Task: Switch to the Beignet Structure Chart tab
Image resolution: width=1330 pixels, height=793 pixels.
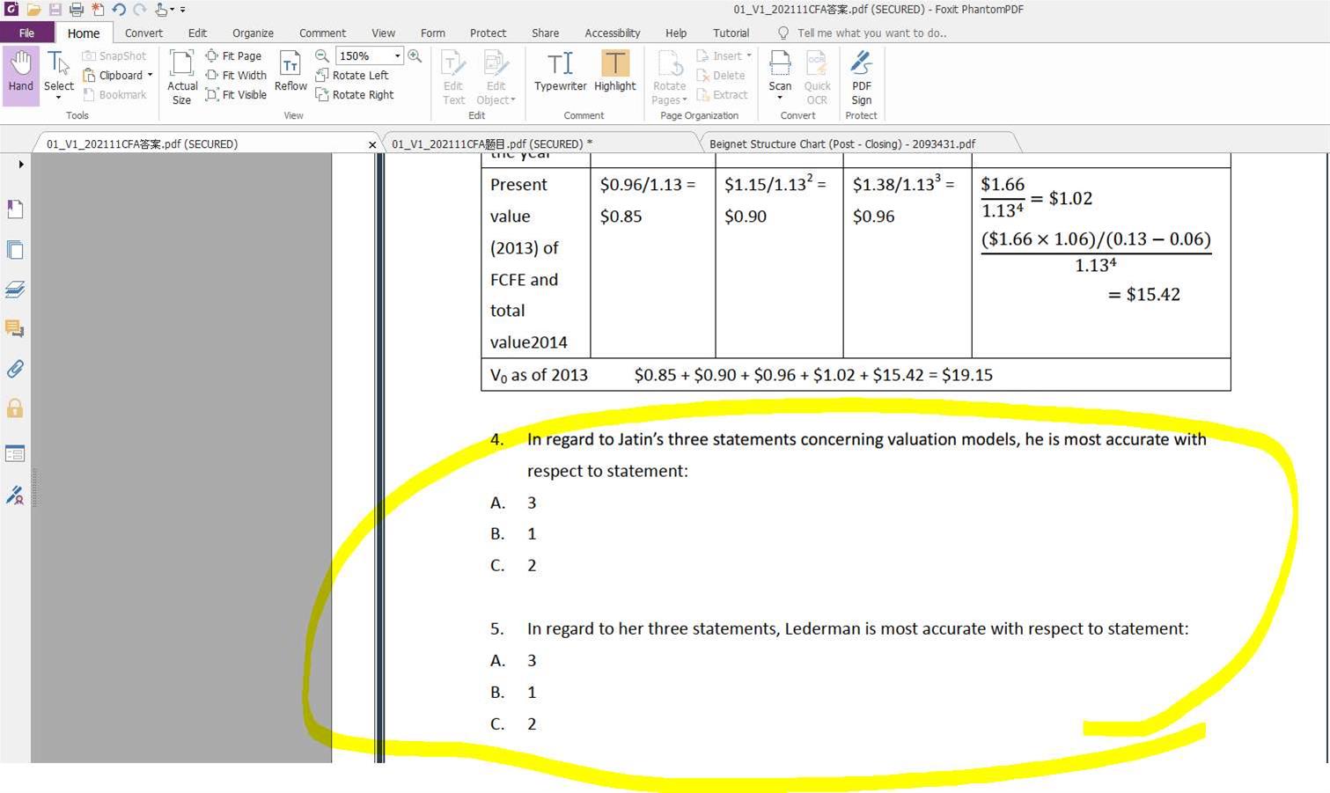Action: coord(841,144)
